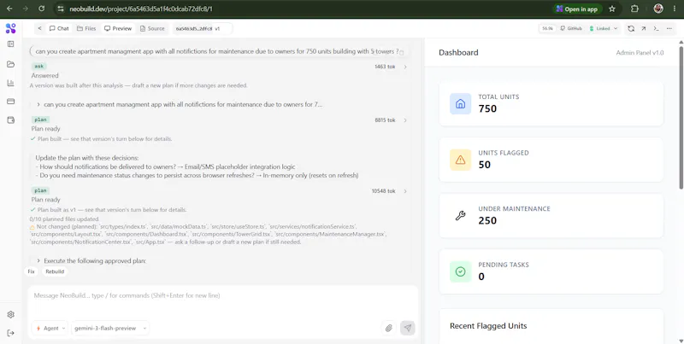Click the Under Maintenance wrench icon
684x344 pixels.
pyautogui.click(x=460, y=216)
